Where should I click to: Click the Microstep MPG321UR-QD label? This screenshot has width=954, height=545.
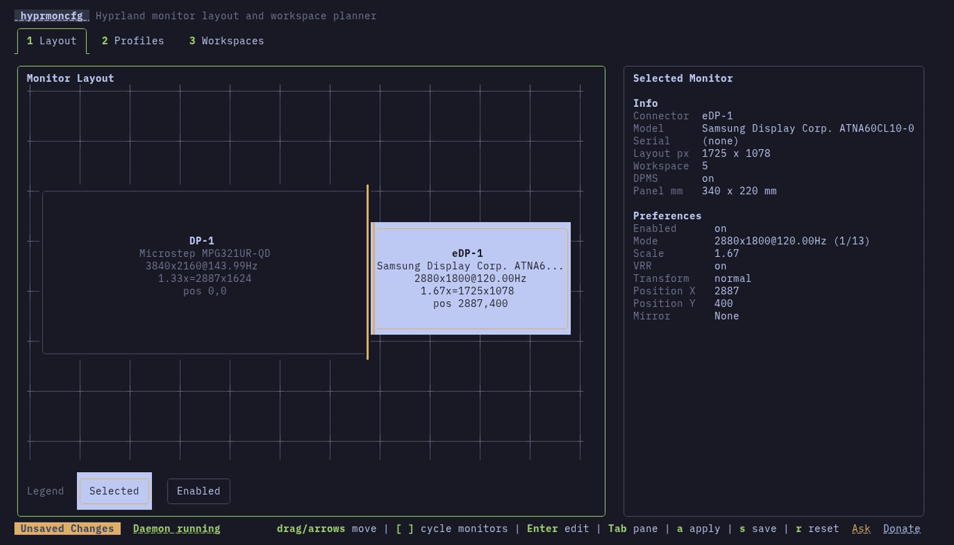click(204, 253)
